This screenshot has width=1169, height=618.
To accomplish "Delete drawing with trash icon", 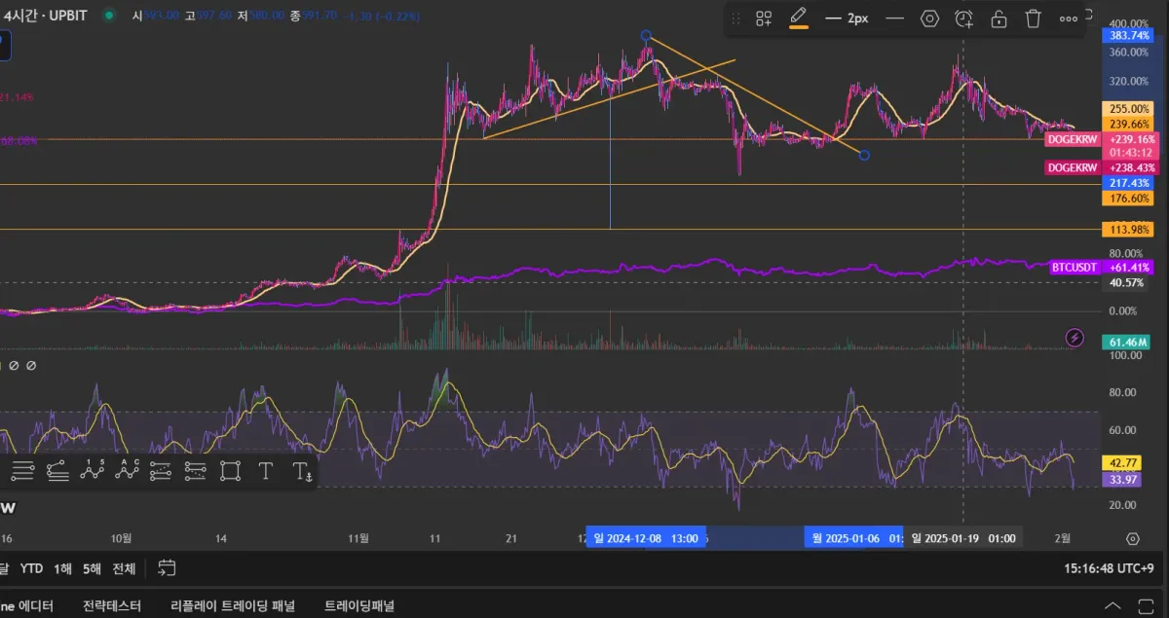I will click(x=1034, y=18).
